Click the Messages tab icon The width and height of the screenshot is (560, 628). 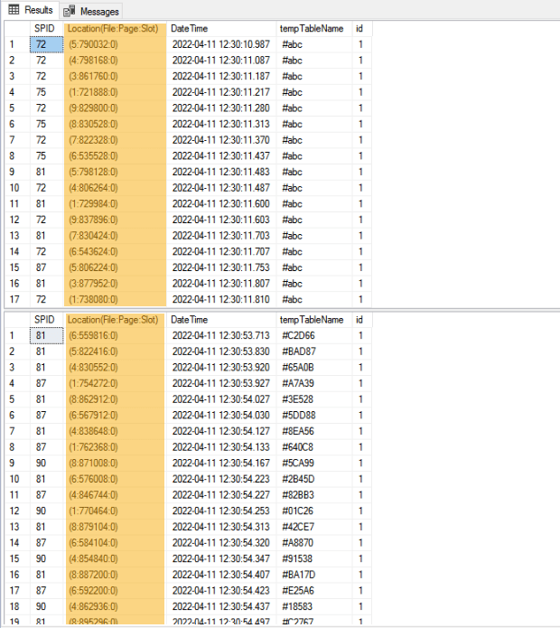coord(70,11)
